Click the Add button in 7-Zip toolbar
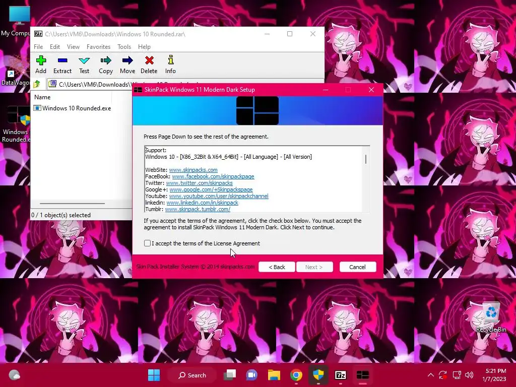 pyautogui.click(x=41, y=64)
